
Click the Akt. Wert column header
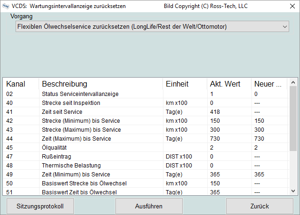pyautogui.click(x=225, y=84)
